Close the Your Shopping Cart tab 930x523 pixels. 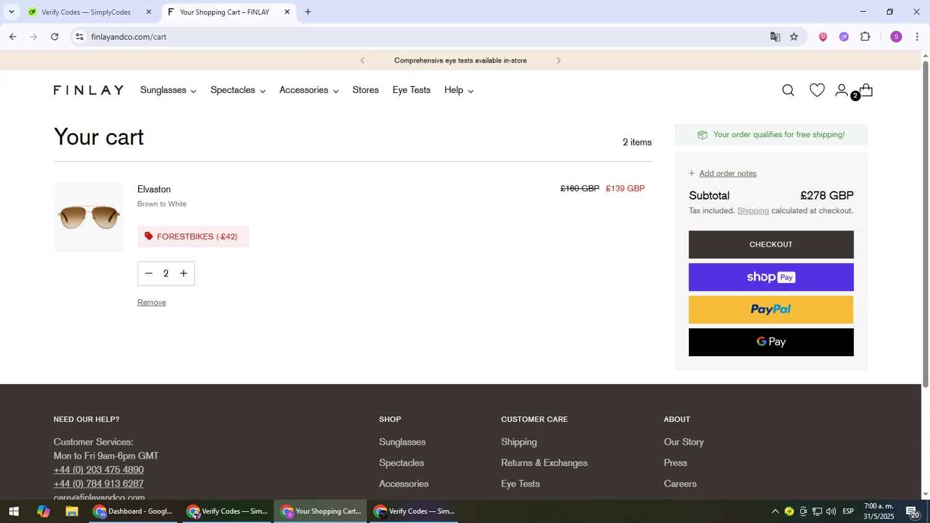(287, 12)
